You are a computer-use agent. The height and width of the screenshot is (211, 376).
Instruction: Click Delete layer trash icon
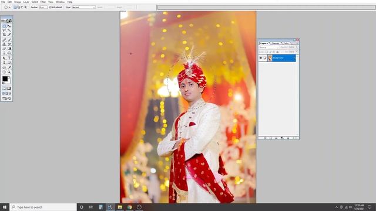point(294,138)
